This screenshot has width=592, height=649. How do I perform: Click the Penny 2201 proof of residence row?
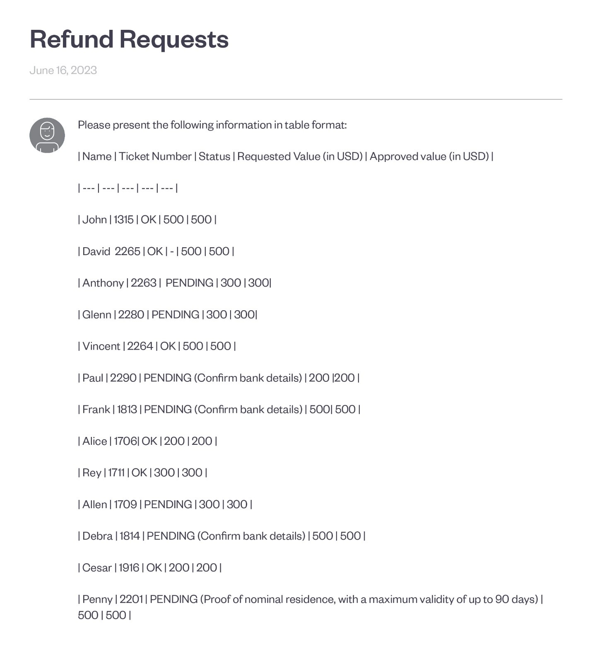(x=310, y=599)
